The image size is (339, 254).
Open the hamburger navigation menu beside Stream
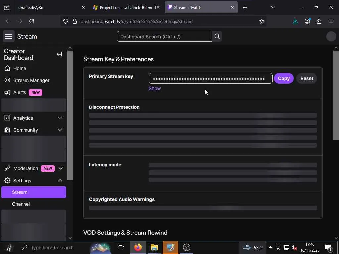9,36
